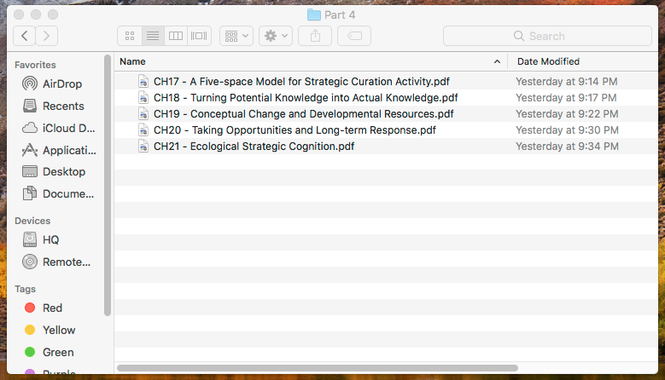The image size is (665, 380).
Task: Select CH21 Ecological Strategic Cognition PDF
Action: (254, 147)
